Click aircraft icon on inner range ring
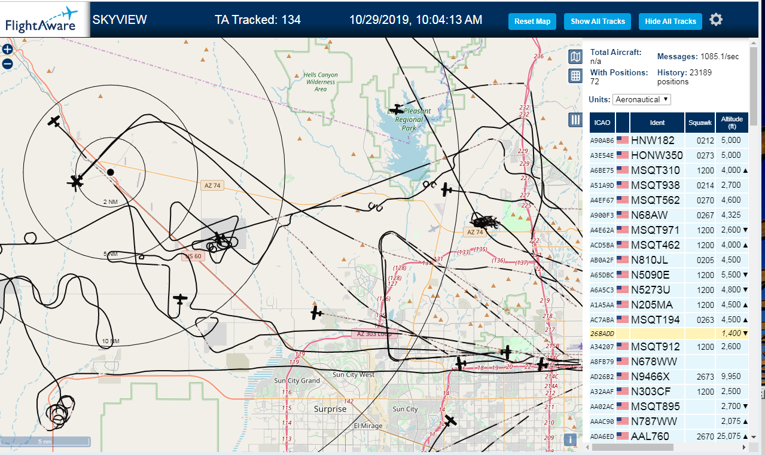The image size is (765, 455). click(76, 181)
